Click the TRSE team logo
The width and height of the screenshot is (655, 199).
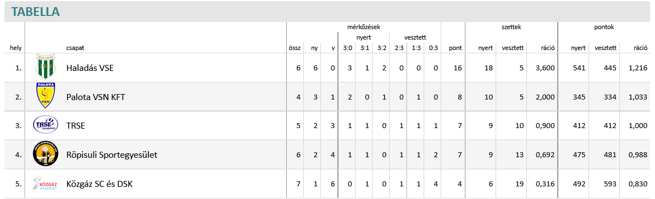pyautogui.click(x=45, y=125)
